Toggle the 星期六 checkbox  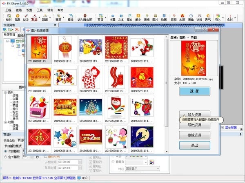90,171
